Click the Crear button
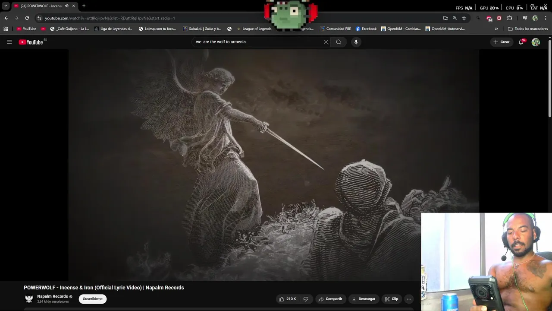 [502, 42]
